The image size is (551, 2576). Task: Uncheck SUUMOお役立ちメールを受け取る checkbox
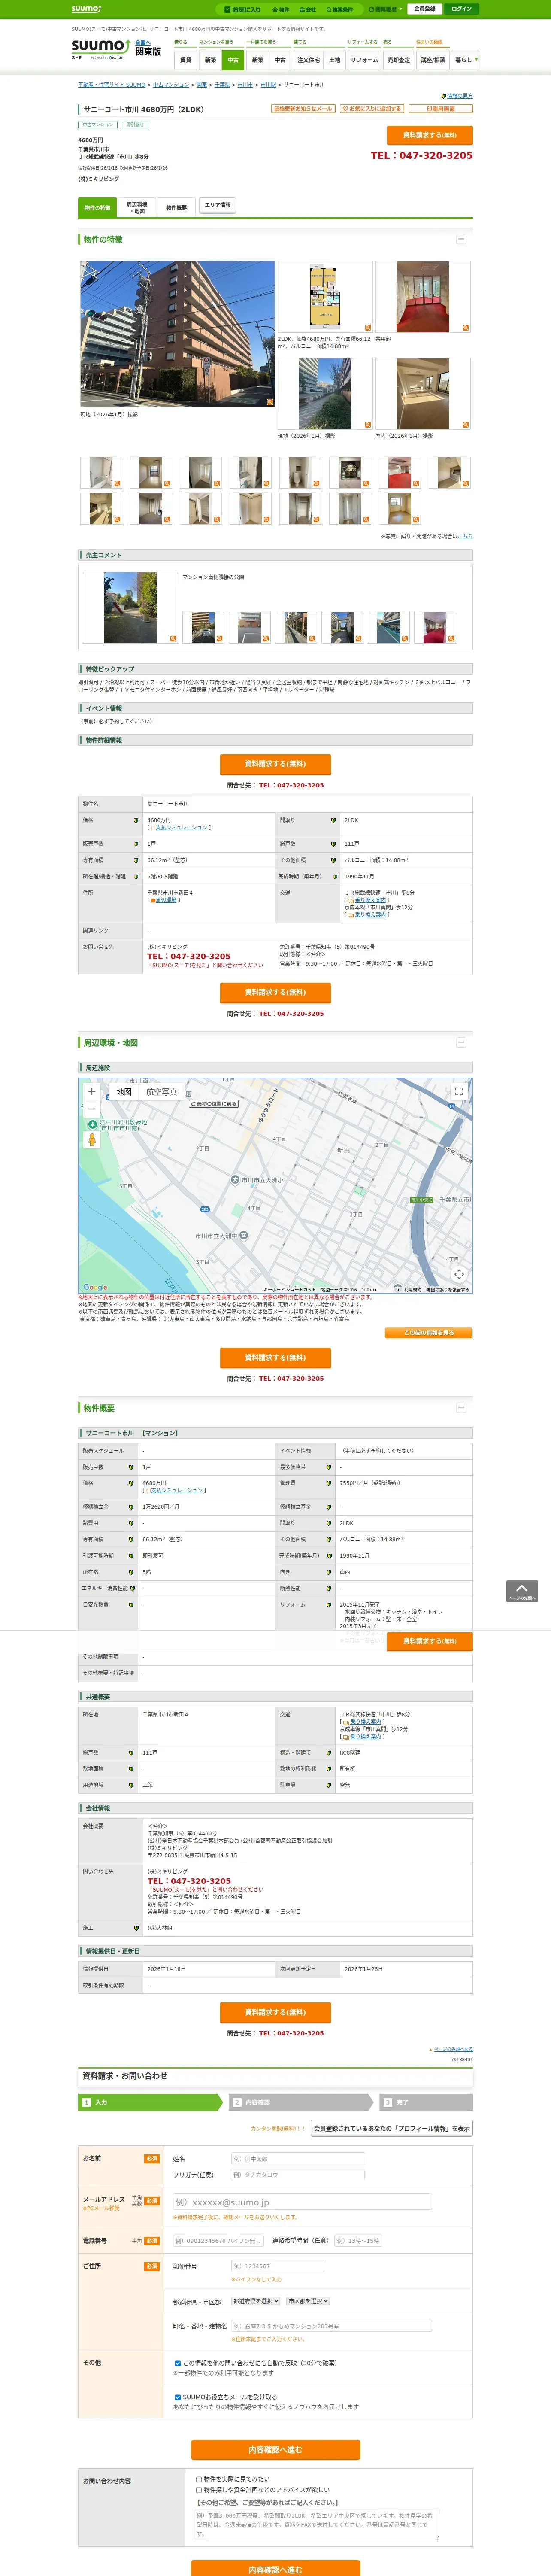tap(178, 2397)
